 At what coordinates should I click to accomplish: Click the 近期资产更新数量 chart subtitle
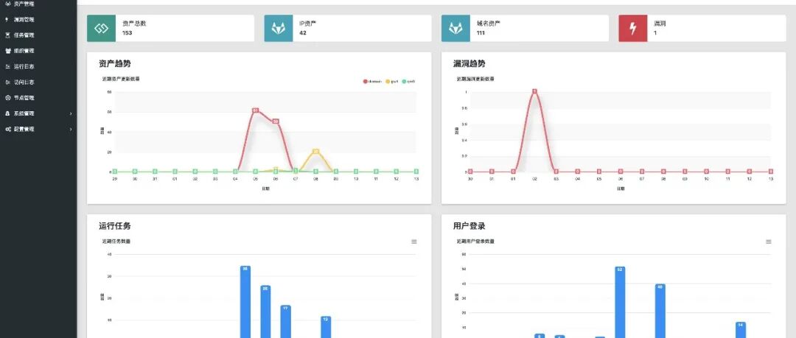coord(121,80)
